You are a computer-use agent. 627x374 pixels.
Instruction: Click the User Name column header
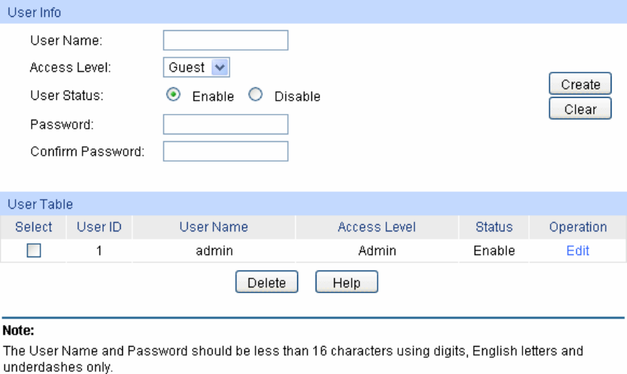(x=213, y=227)
